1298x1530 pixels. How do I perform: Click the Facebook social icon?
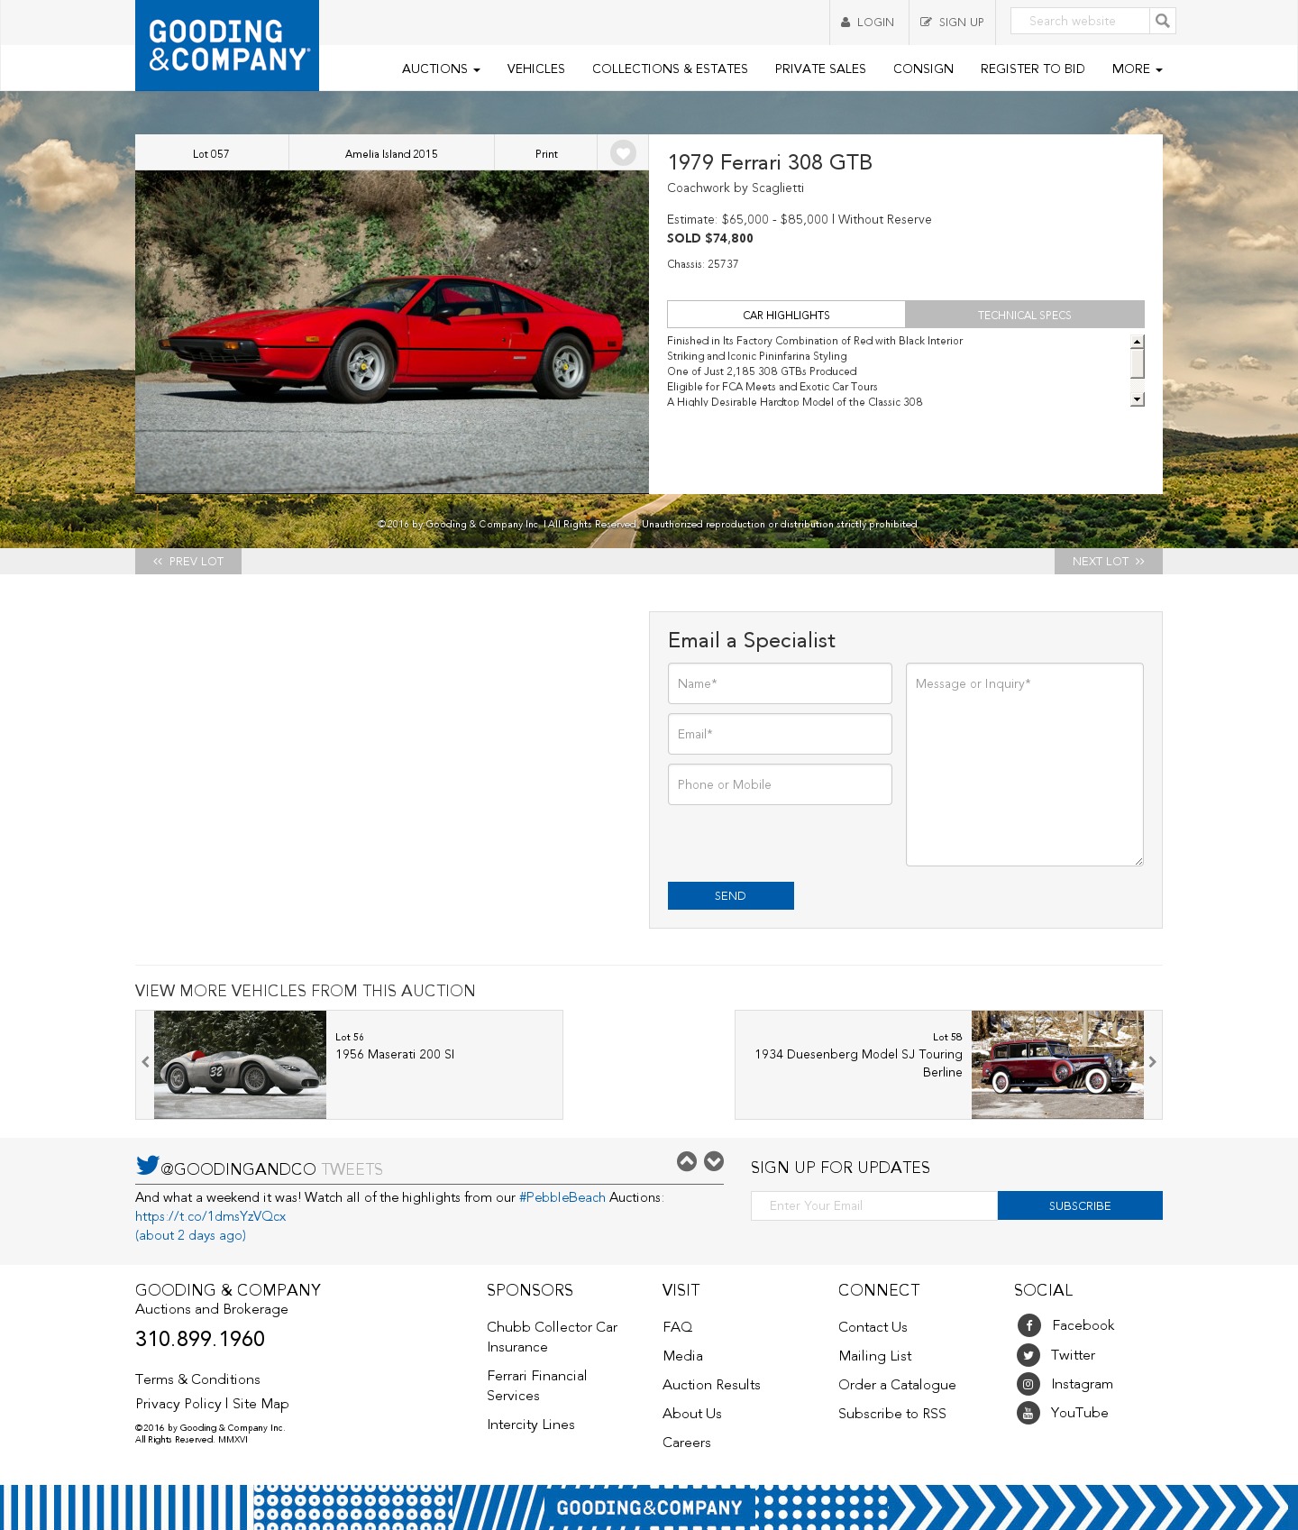(1028, 1325)
